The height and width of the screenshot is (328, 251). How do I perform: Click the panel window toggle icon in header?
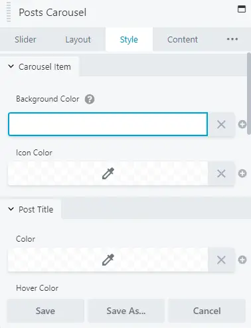coord(242,9)
